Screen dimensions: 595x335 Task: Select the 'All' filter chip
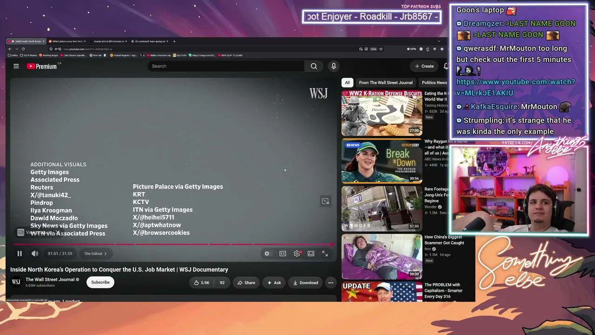tap(347, 82)
